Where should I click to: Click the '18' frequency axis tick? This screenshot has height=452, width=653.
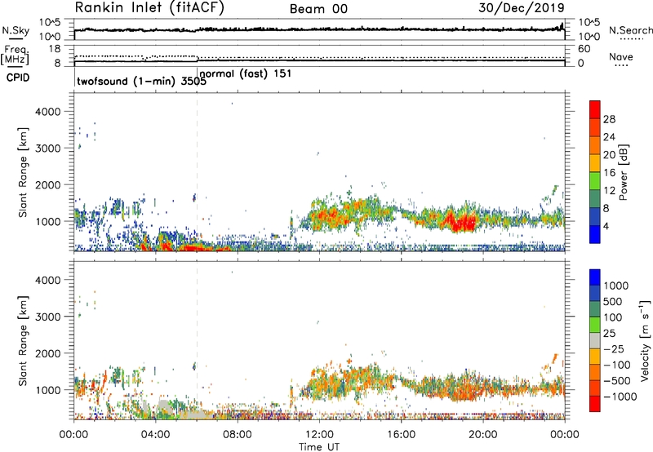coord(55,49)
